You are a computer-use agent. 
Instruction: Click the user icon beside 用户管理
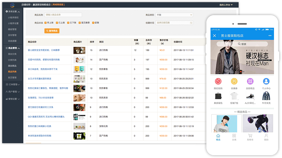click(x=7, y=92)
